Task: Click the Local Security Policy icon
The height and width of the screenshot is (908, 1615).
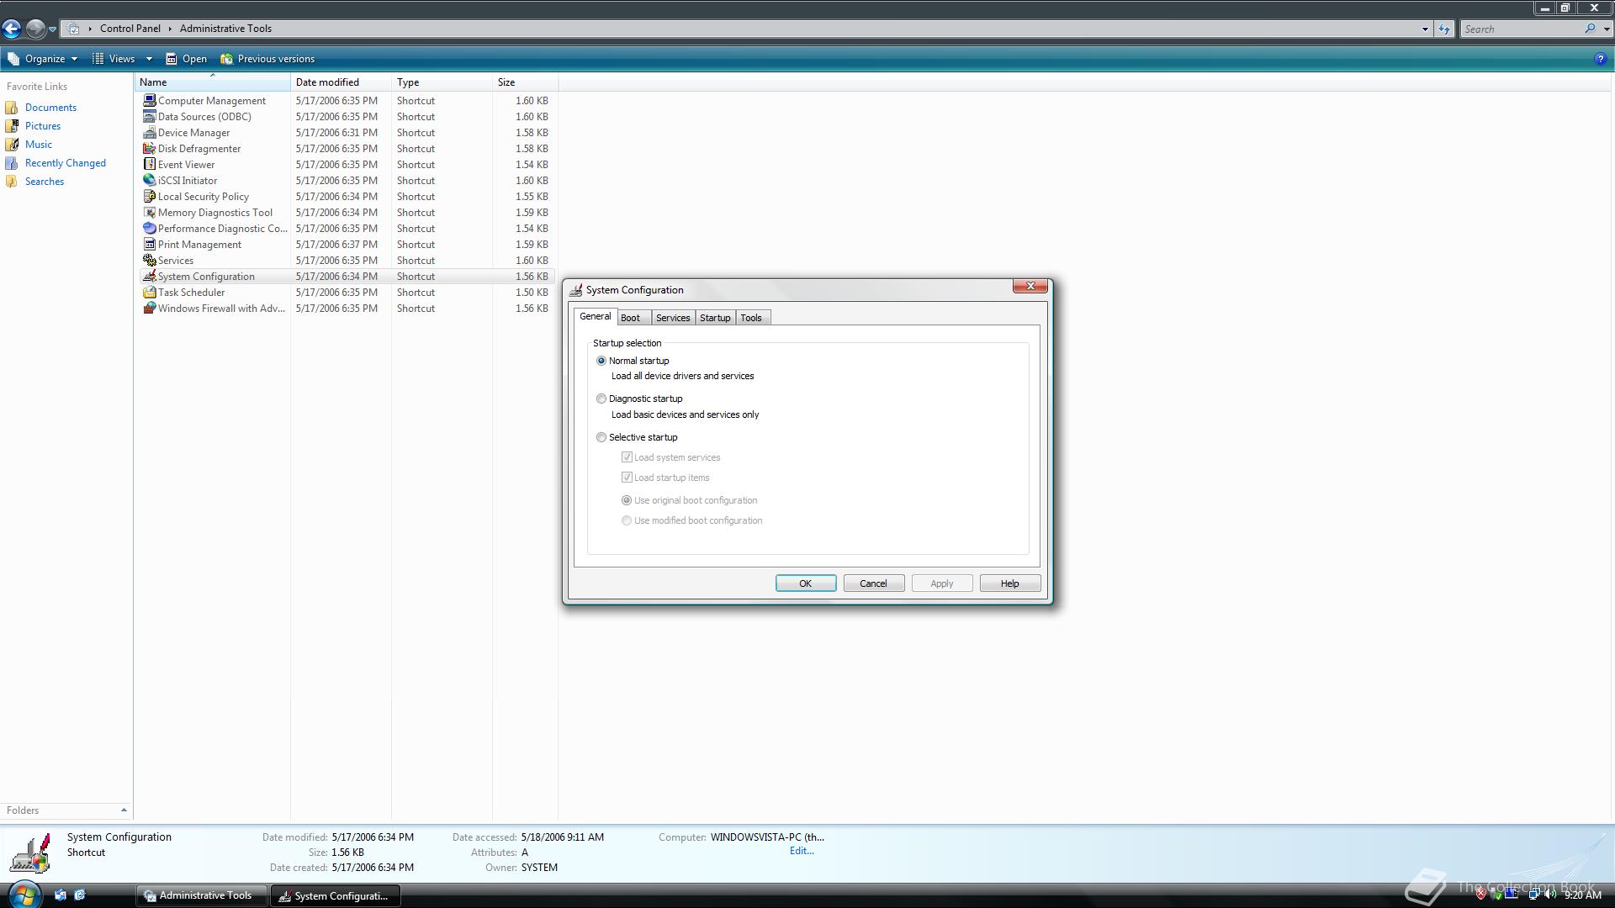Action: pyautogui.click(x=150, y=196)
